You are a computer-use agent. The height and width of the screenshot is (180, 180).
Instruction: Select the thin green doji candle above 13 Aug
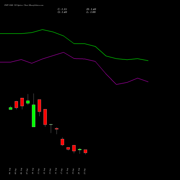coord(51,125)
